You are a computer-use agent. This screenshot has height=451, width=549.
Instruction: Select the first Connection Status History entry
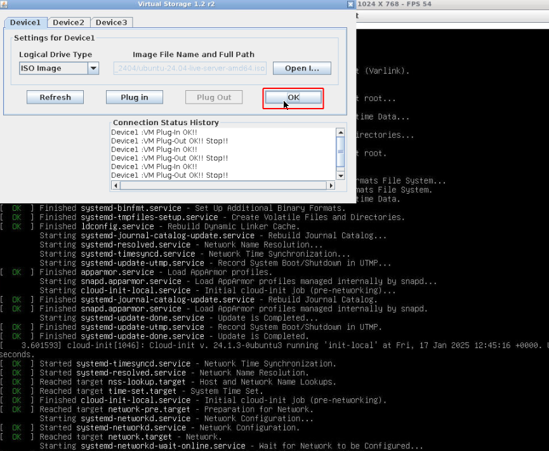point(154,132)
